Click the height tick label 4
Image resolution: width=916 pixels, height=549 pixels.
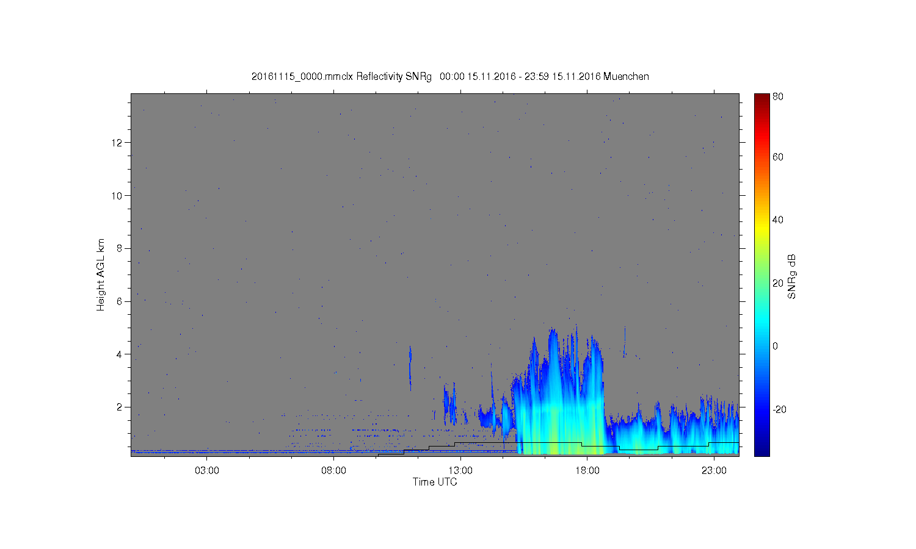coord(120,354)
